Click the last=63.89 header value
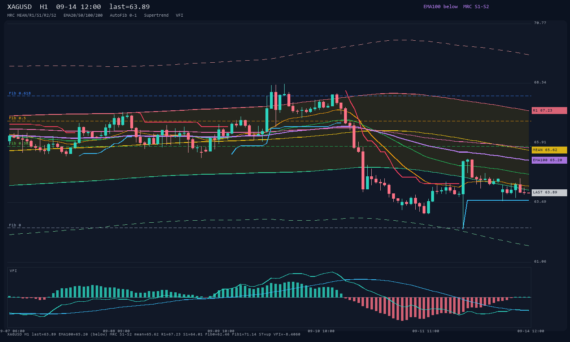The width and height of the screenshot is (570, 342). pos(129,7)
